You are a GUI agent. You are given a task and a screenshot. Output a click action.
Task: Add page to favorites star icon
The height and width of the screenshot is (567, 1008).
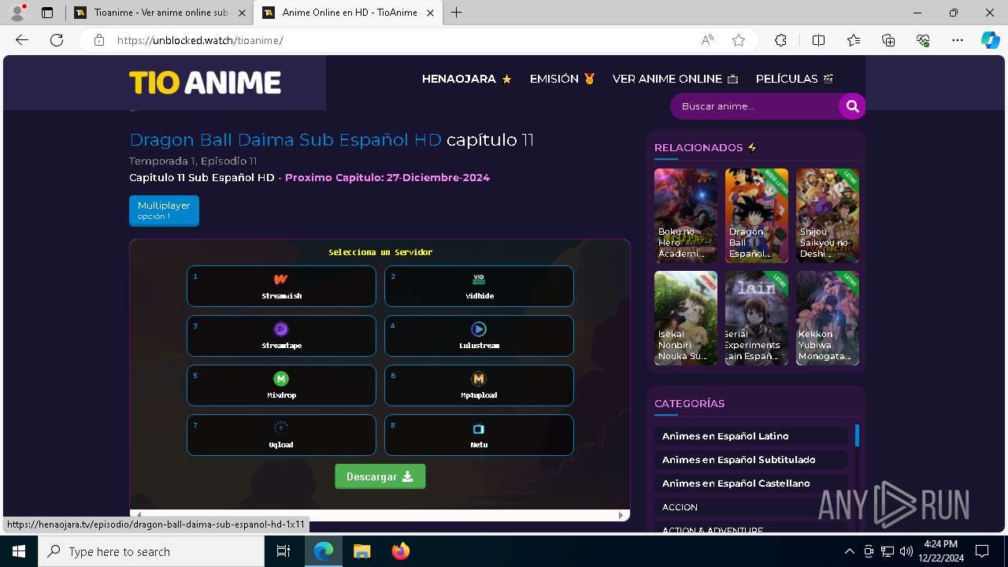[x=739, y=40]
